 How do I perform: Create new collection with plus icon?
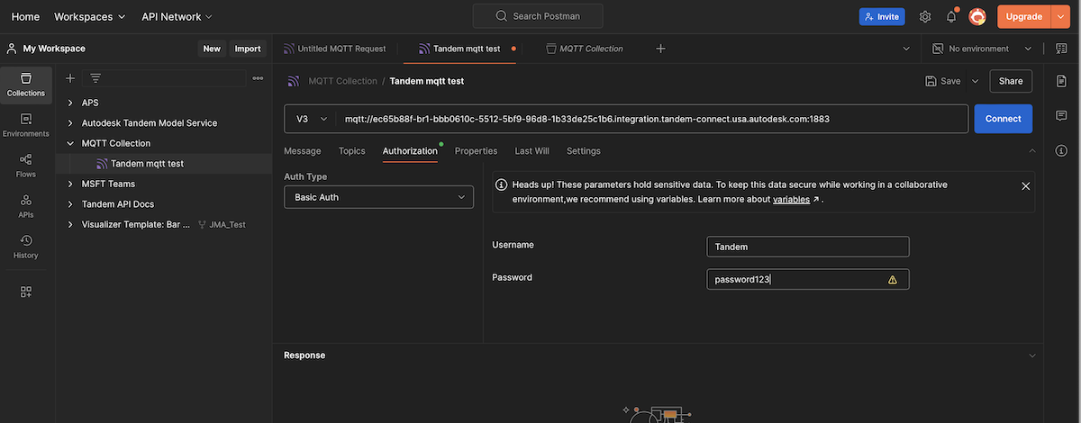coord(70,78)
